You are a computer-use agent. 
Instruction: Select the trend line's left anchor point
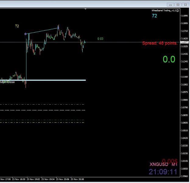(26, 34)
